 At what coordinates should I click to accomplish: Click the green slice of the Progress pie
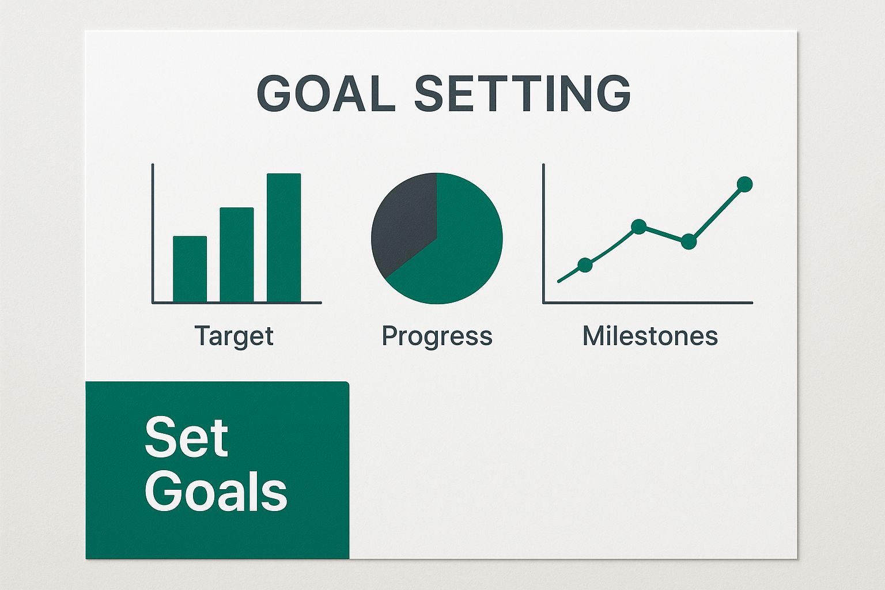(x=455, y=254)
